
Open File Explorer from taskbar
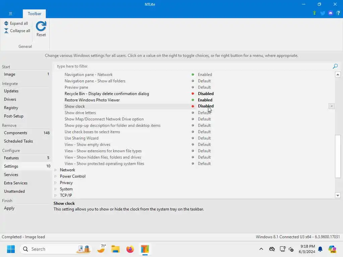[x=115, y=249]
